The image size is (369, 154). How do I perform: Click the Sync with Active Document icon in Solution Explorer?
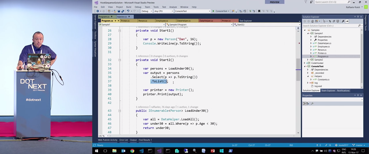[x=330, y=21]
